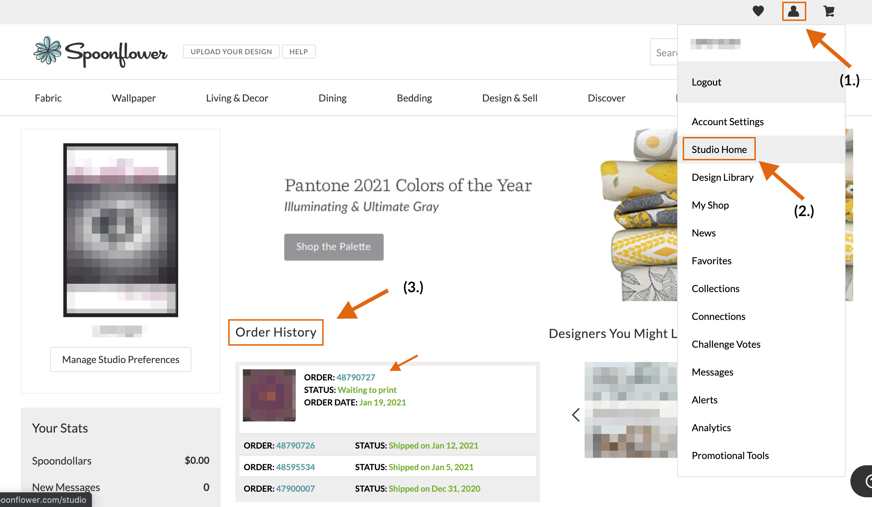The height and width of the screenshot is (507, 872).
Task: Open Favorites from account dropdown
Action: [761, 261]
